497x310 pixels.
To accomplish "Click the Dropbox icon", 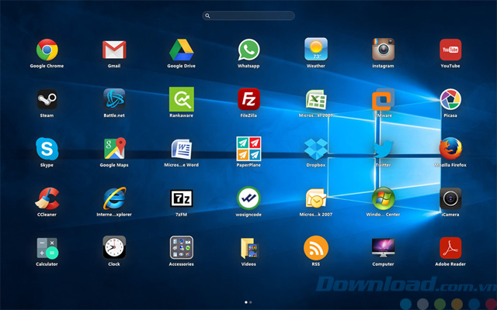I will 316,149.
